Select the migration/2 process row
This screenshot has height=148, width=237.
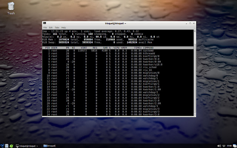pos(118,95)
